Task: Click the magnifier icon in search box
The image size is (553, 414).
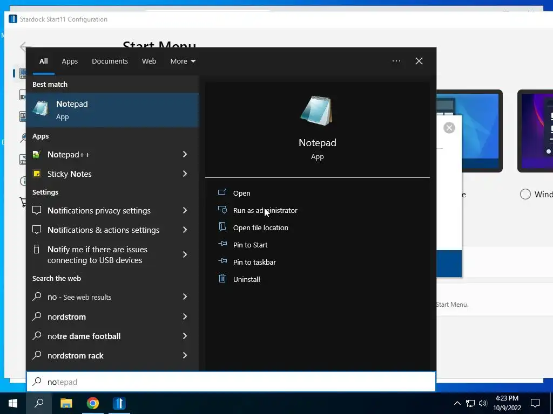Action: 37,381
